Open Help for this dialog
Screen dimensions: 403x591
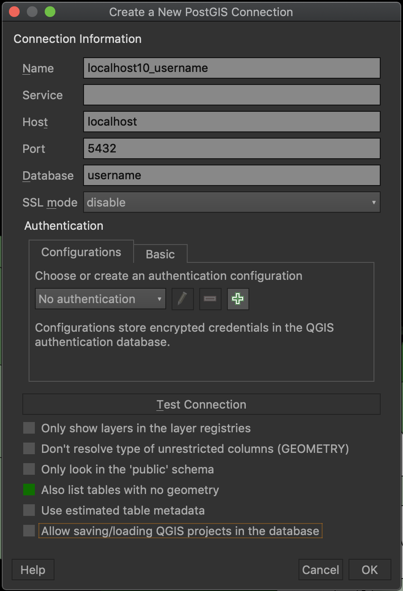[x=33, y=570]
